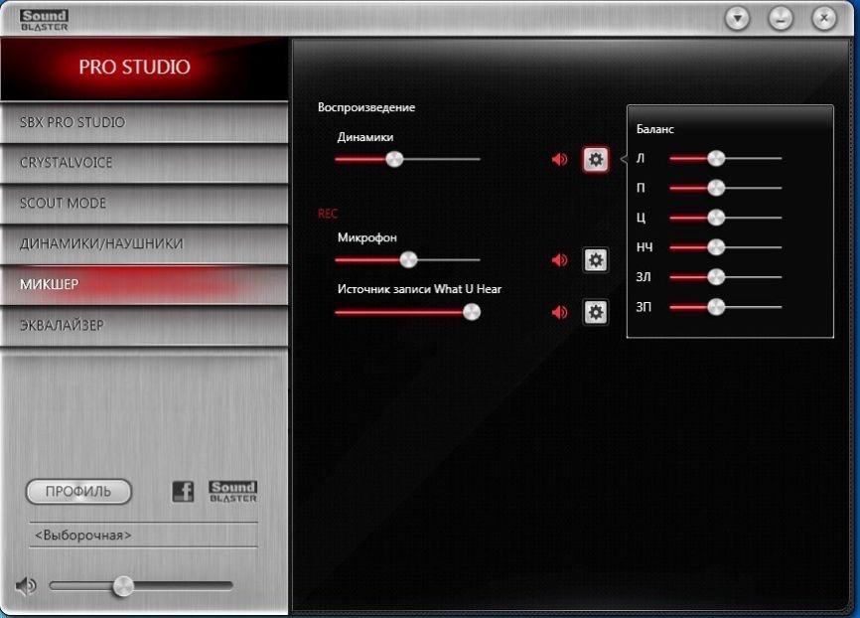
Task: Open Микрофон settings gear
Action: (596, 260)
